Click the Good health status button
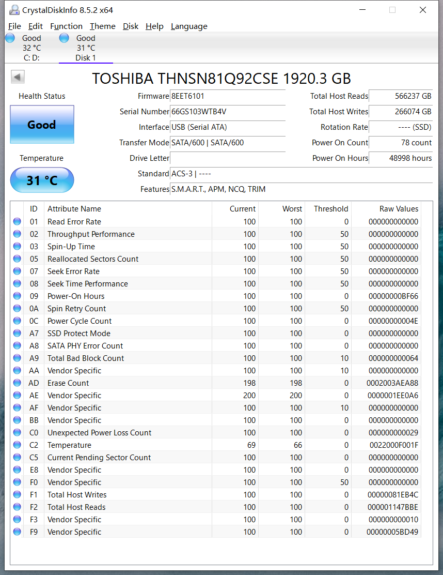The height and width of the screenshot is (575, 443). click(42, 124)
